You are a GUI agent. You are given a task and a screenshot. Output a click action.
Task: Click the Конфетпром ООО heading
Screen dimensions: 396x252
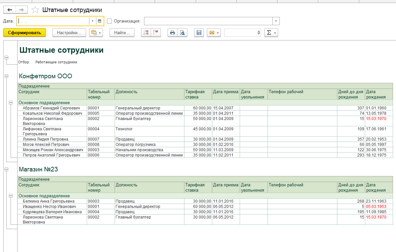pos(45,76)
